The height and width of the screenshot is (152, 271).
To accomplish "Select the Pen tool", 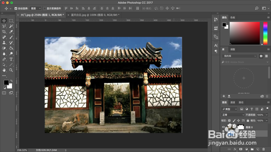I will click(x=4, y=59).
